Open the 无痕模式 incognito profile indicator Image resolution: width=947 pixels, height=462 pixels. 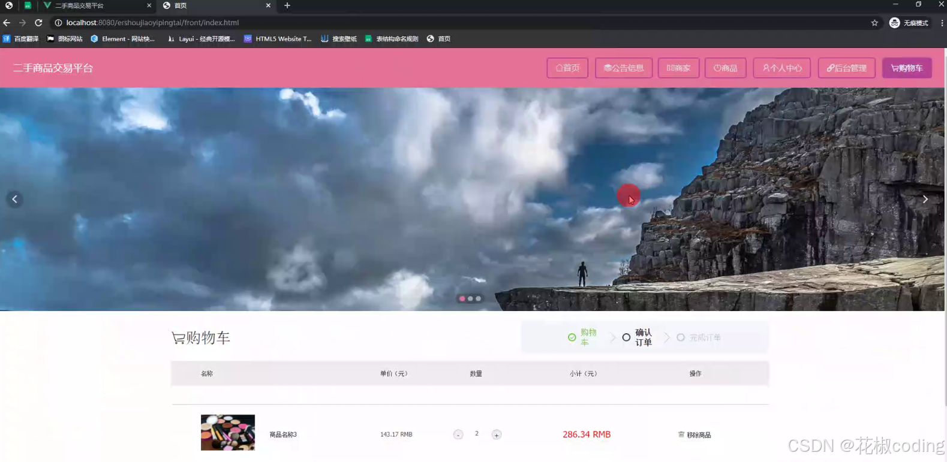[909, 23]
